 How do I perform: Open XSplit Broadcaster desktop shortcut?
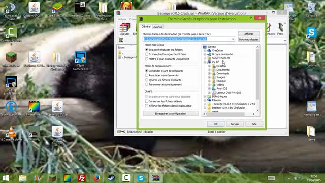point(11,85)
